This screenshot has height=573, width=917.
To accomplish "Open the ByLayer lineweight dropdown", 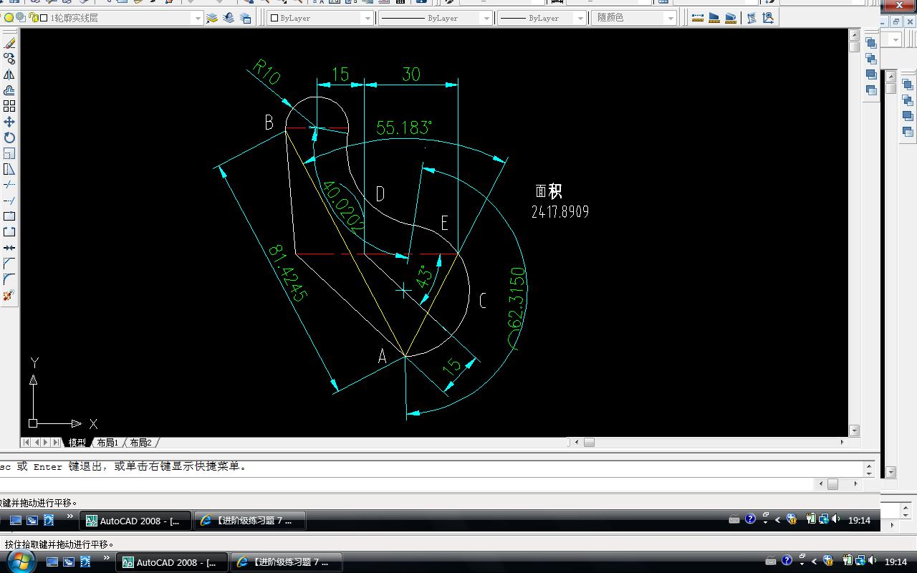I will [580, 18].
